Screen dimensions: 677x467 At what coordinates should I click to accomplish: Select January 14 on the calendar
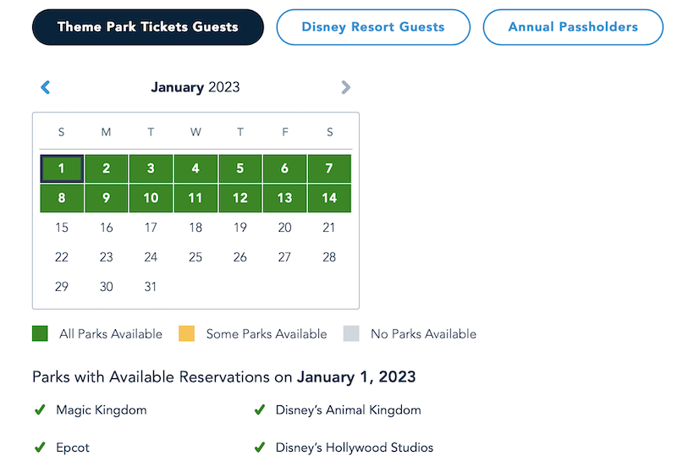click(x=329, y=198)
